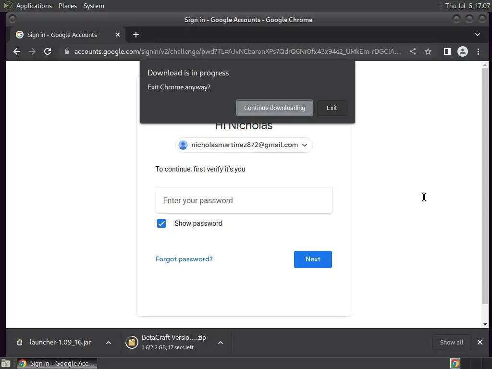
Task: Open the Chrome three-dot menu
Action: [478, 51]
